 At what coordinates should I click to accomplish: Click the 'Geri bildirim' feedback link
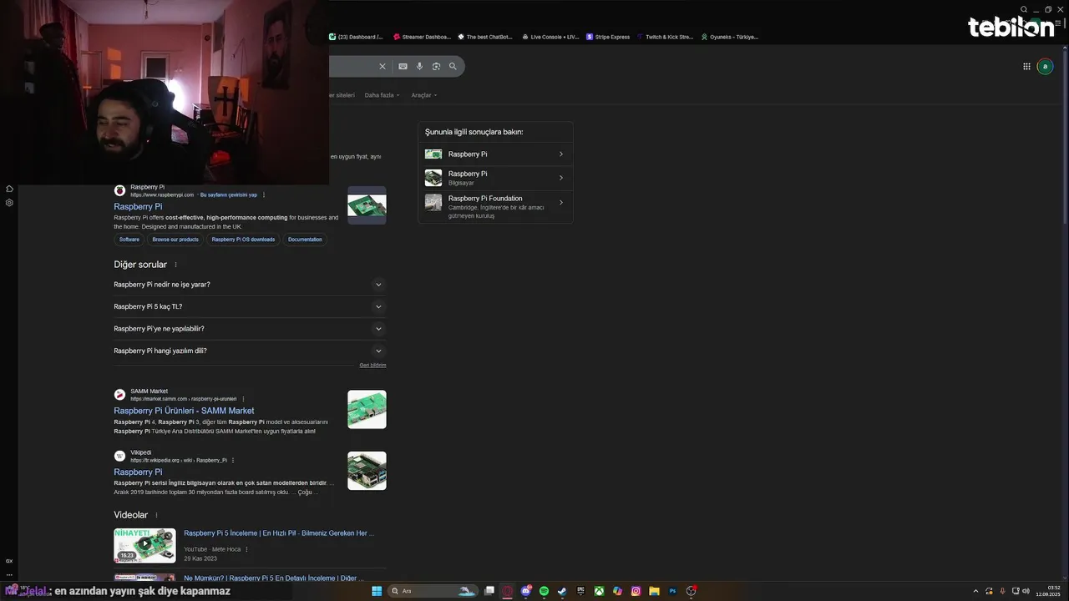coord(372,365)
